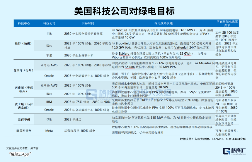This screenshot has width=252, height=162.
Task: Click the 所在州绿电政策要求 column header
Action: coord(227,23)
